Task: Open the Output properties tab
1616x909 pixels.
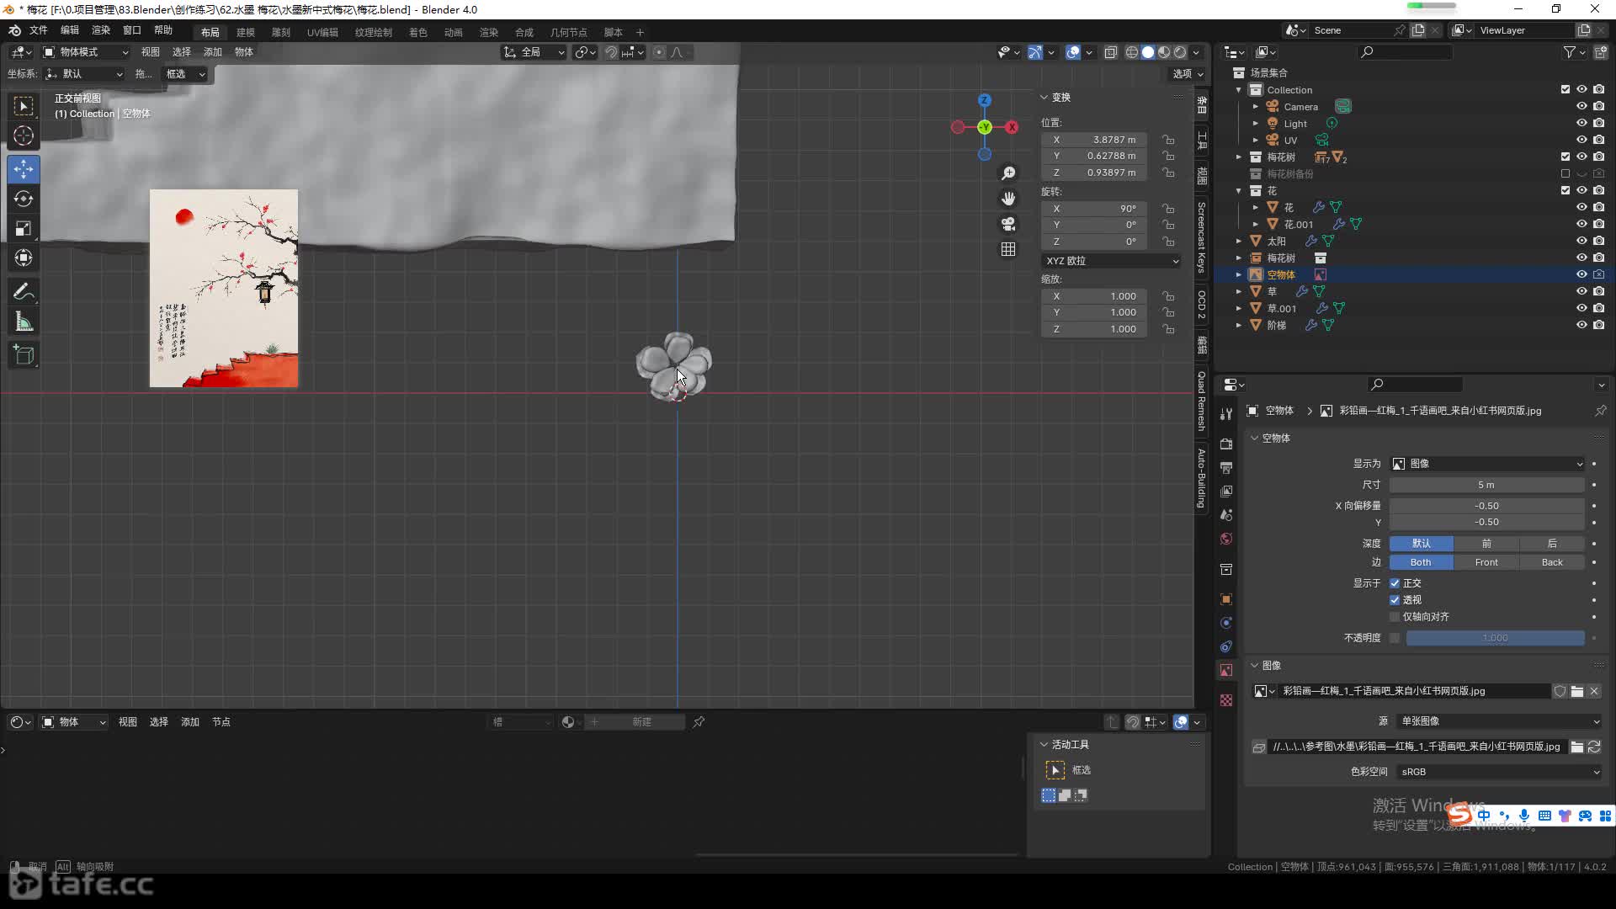Action: click(1226, 467)
